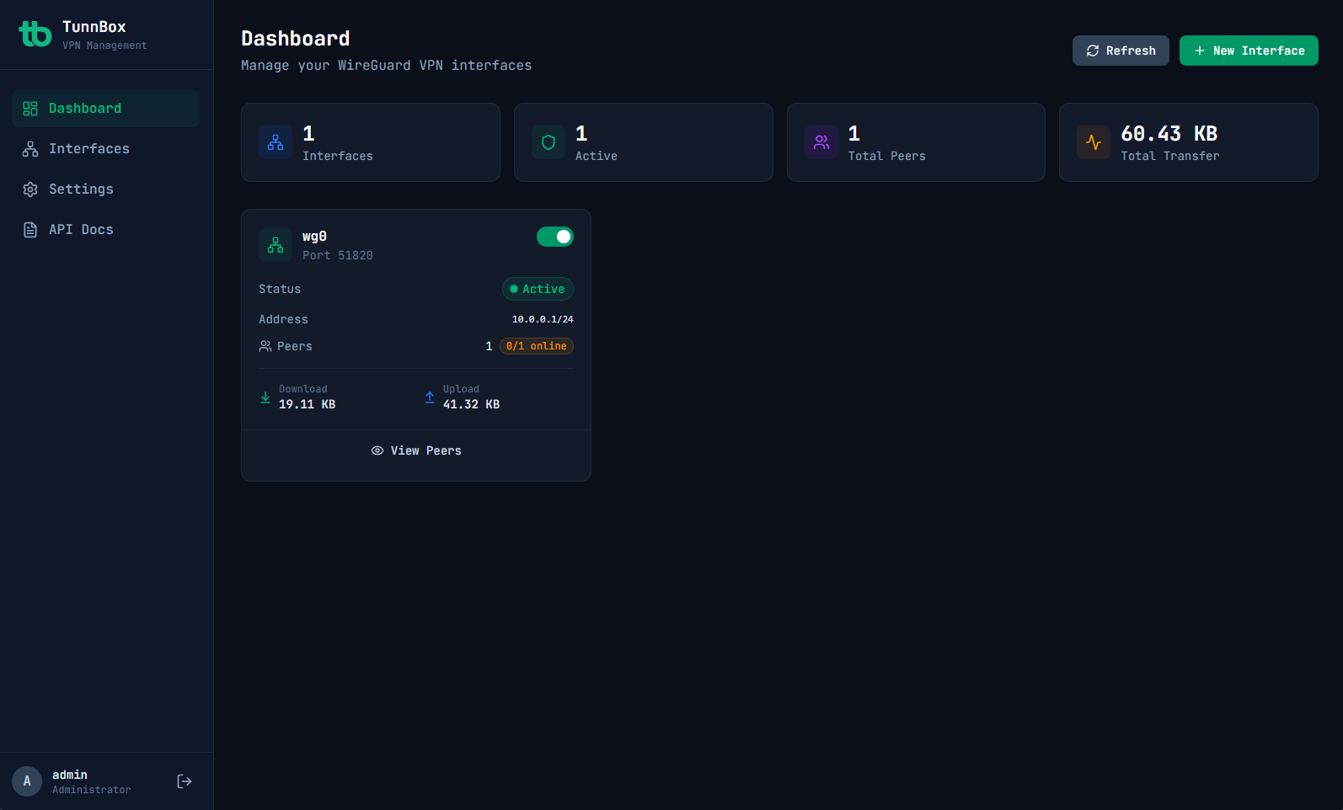Click the Download arrow icon
Viewport: 1343px width, 810px height.
(x=265, y=397)
